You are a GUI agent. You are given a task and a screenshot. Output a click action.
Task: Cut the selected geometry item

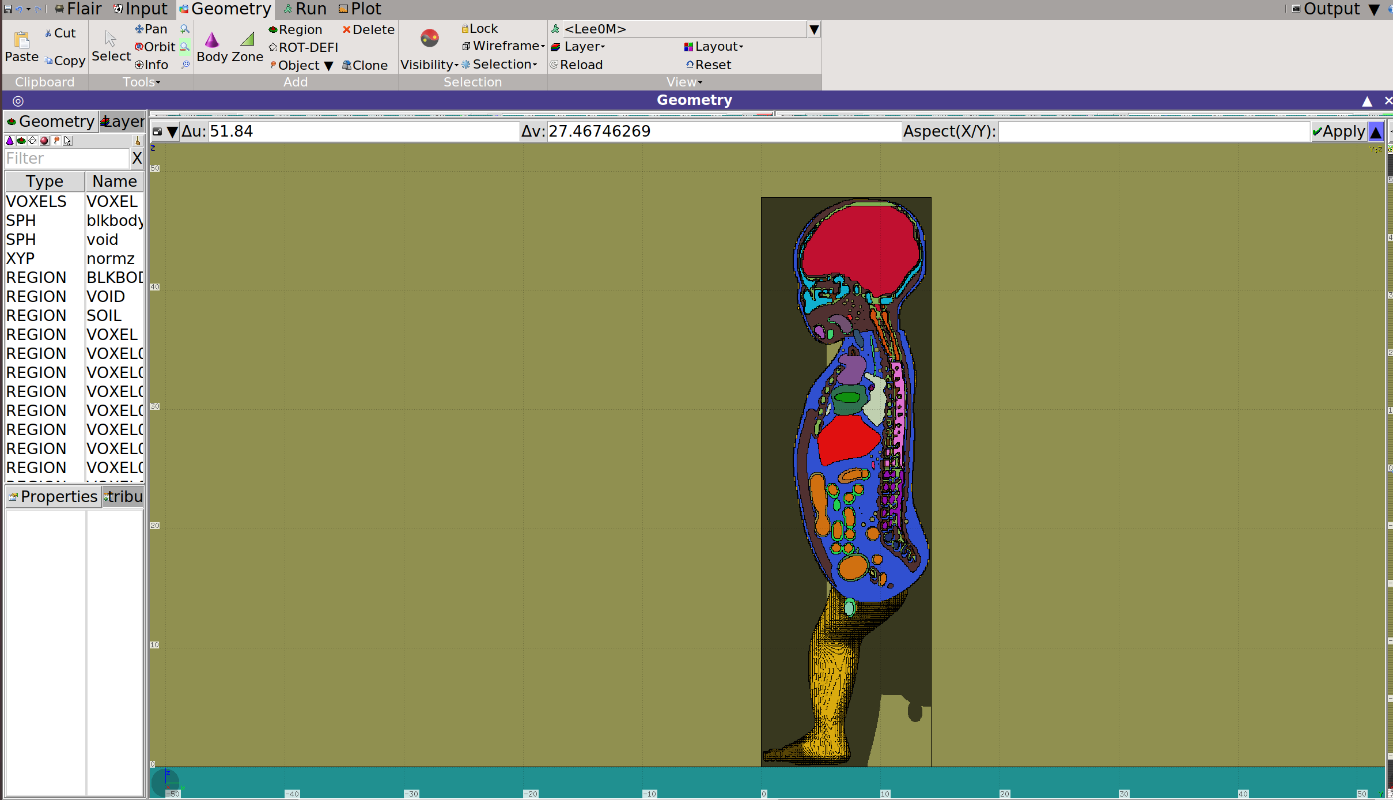[x=60, y=33]
